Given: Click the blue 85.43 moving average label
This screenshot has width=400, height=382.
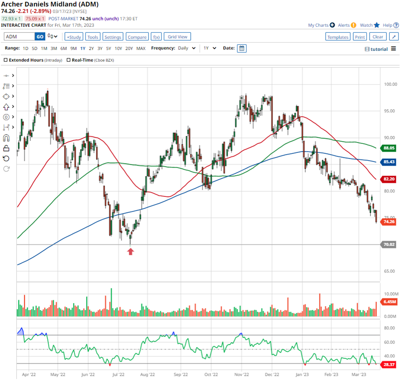Looking at the screenshot, I should [389, 162].
